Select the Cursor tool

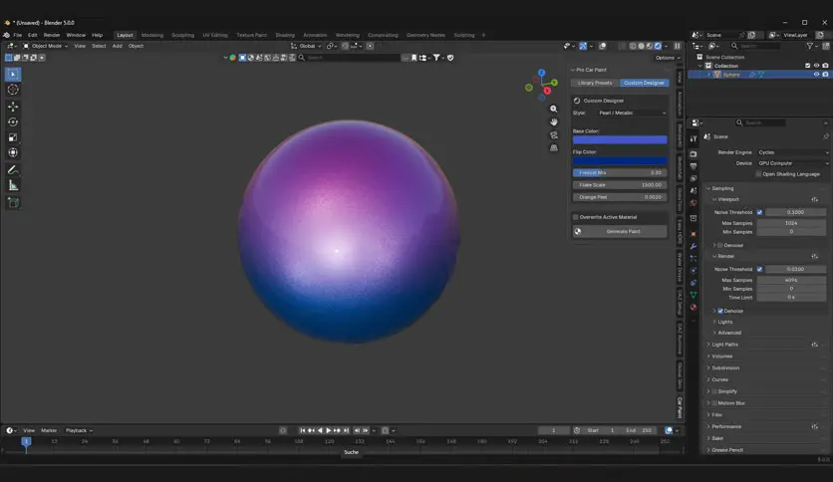13,90
